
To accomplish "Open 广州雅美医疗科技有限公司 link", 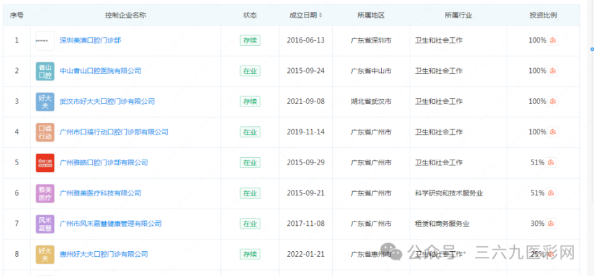I will [100, 193].
